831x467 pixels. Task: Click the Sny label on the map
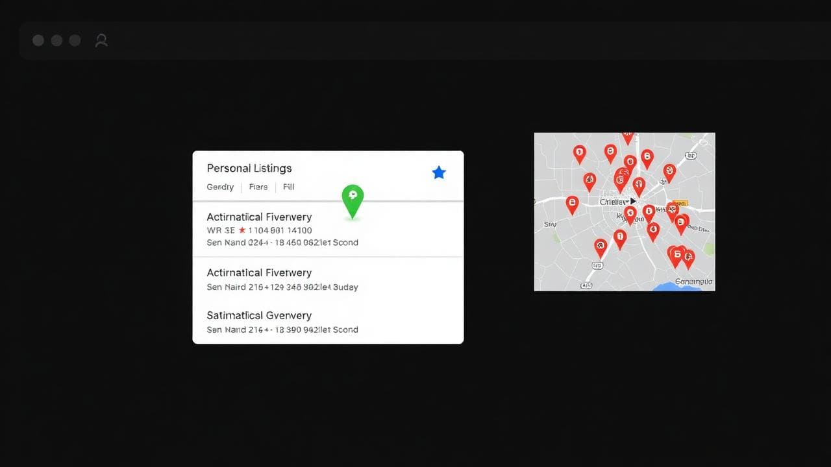[x=550, y=224]
